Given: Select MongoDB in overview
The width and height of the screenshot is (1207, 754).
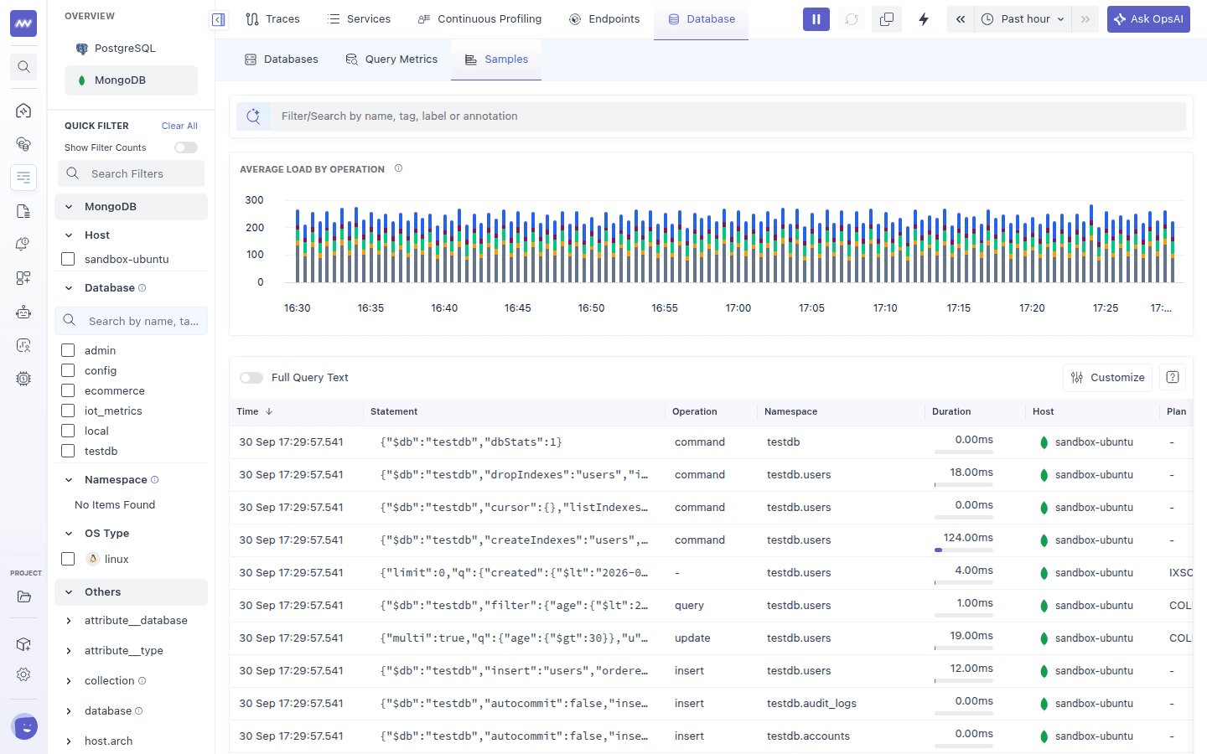Looking at the screenshot, I should coord(131,80).
